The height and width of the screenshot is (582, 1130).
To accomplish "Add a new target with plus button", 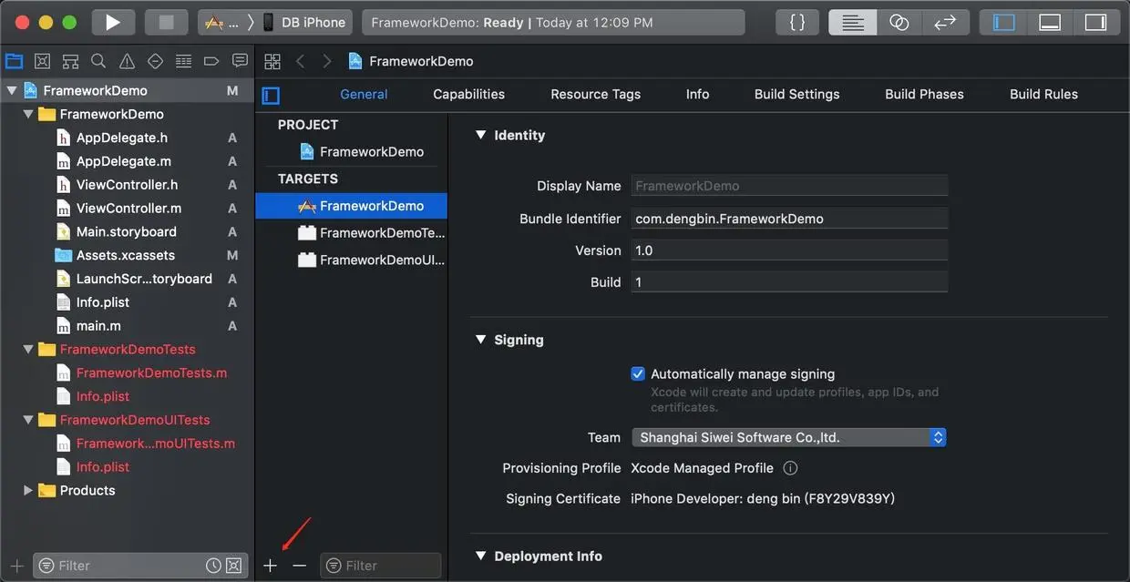I will pos(270,566).
